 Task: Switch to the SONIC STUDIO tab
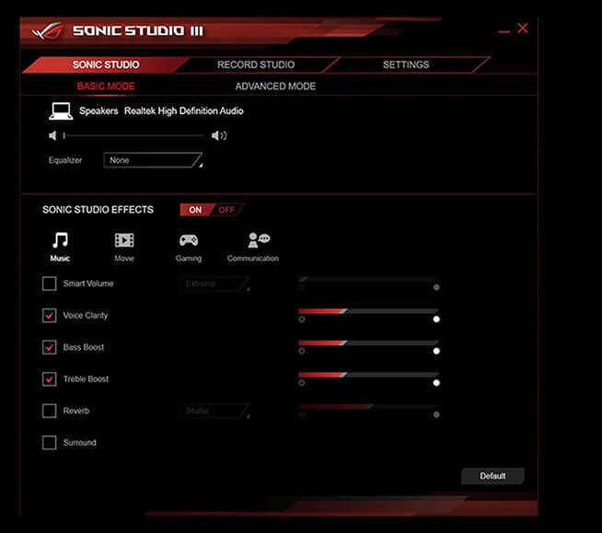(106, 64)
